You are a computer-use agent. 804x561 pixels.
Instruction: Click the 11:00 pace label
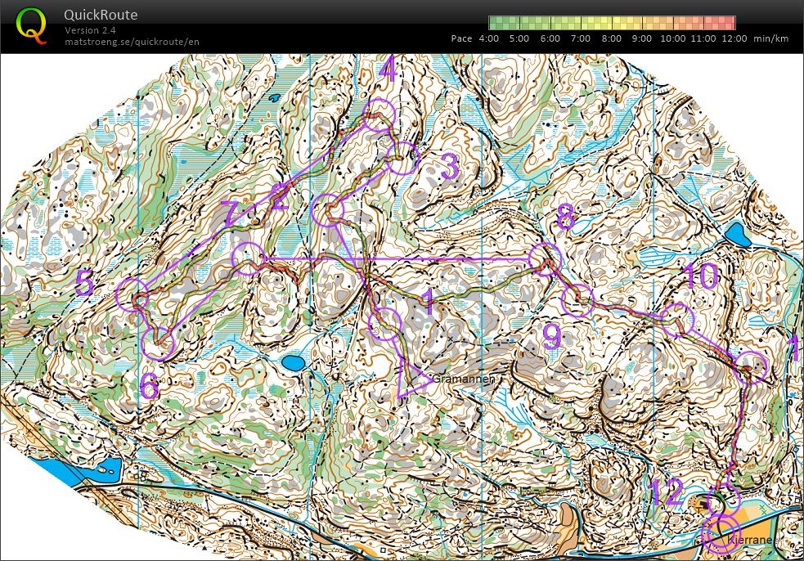pos(703,38)
